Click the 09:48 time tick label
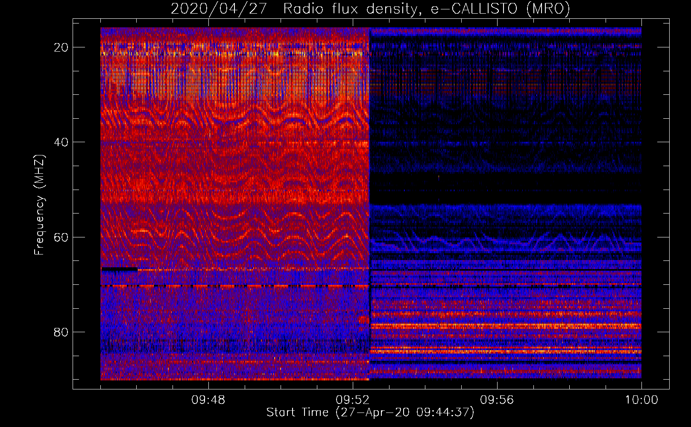Screen dimensions: 691x427 pyautogui.click(x=208, y=400)
